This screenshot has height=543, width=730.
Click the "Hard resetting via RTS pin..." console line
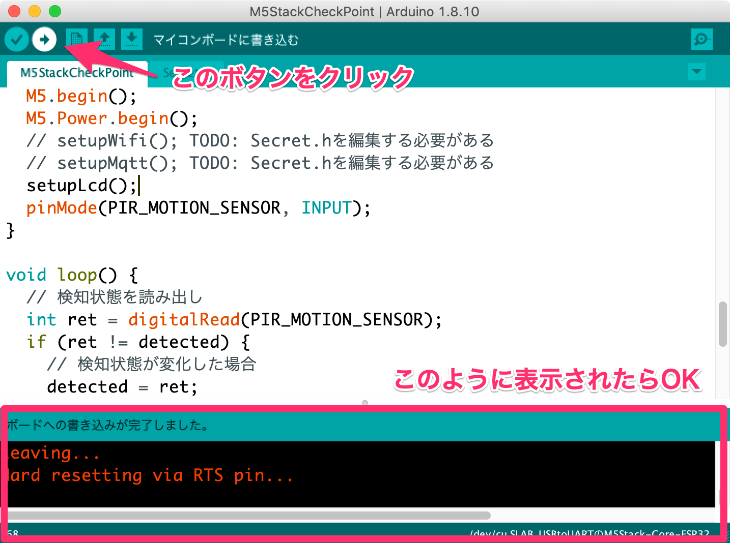point(151,475)
